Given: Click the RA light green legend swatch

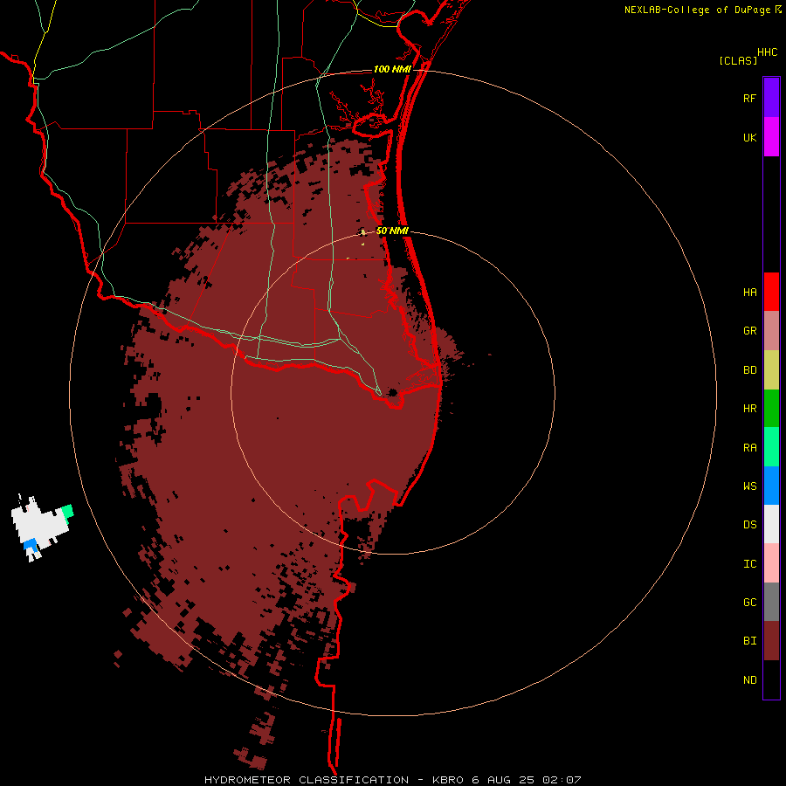Looking at the screenshot, I should click(x=771, y=447).
